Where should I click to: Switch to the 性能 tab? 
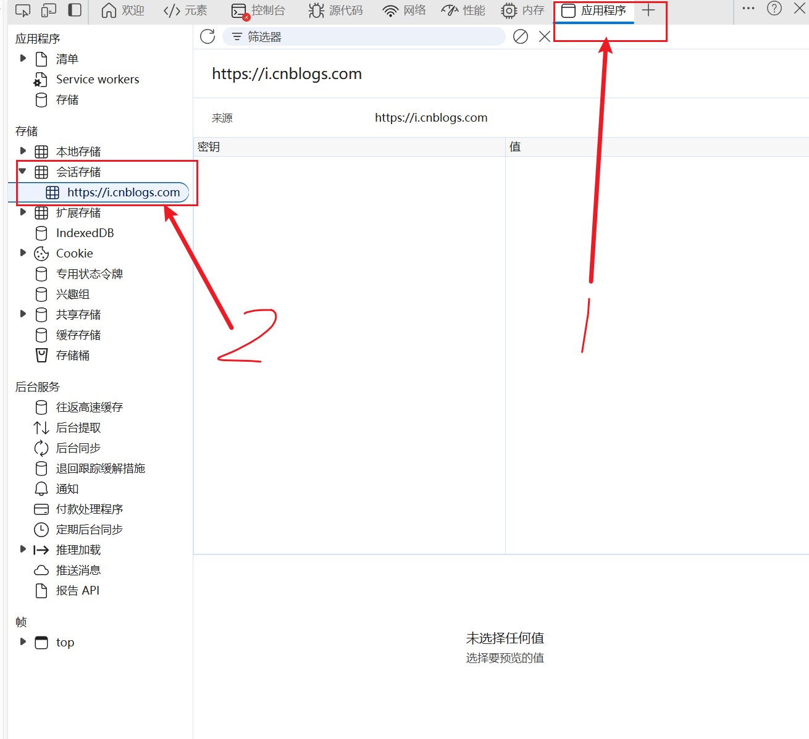pos(464,10)
